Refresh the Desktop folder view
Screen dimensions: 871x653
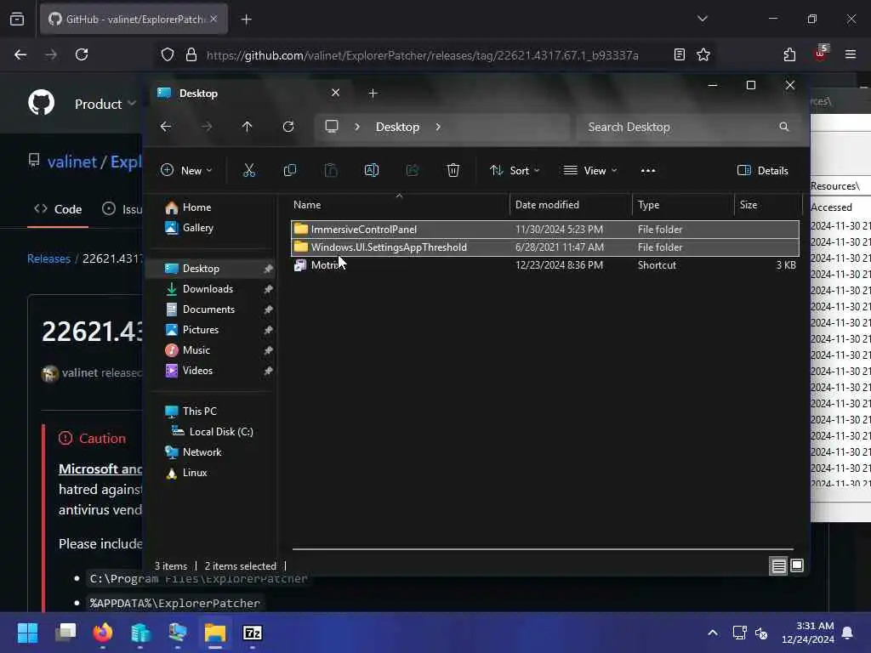288,127
